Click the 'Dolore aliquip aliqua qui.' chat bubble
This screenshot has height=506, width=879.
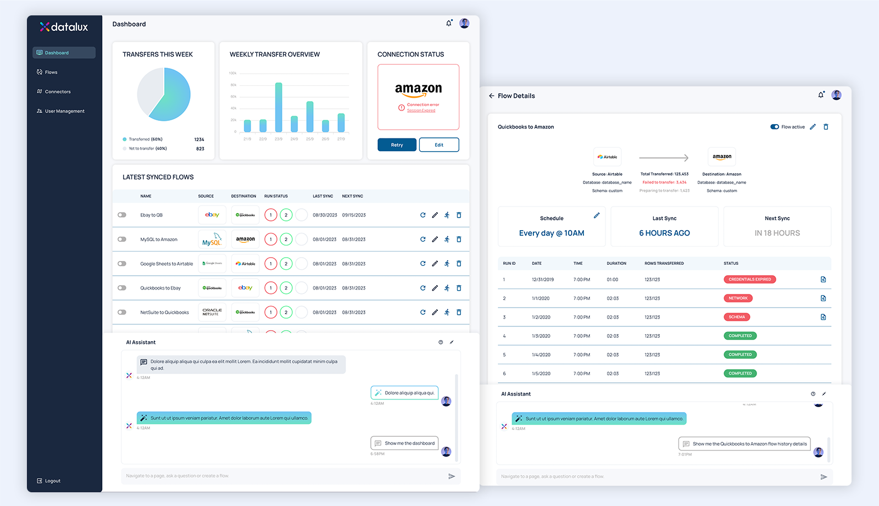(x=405, y=393)
